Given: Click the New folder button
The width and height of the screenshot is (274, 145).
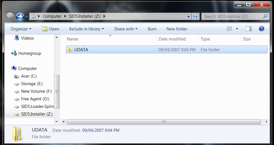Looking at the screenshot, I should point(177,29).
